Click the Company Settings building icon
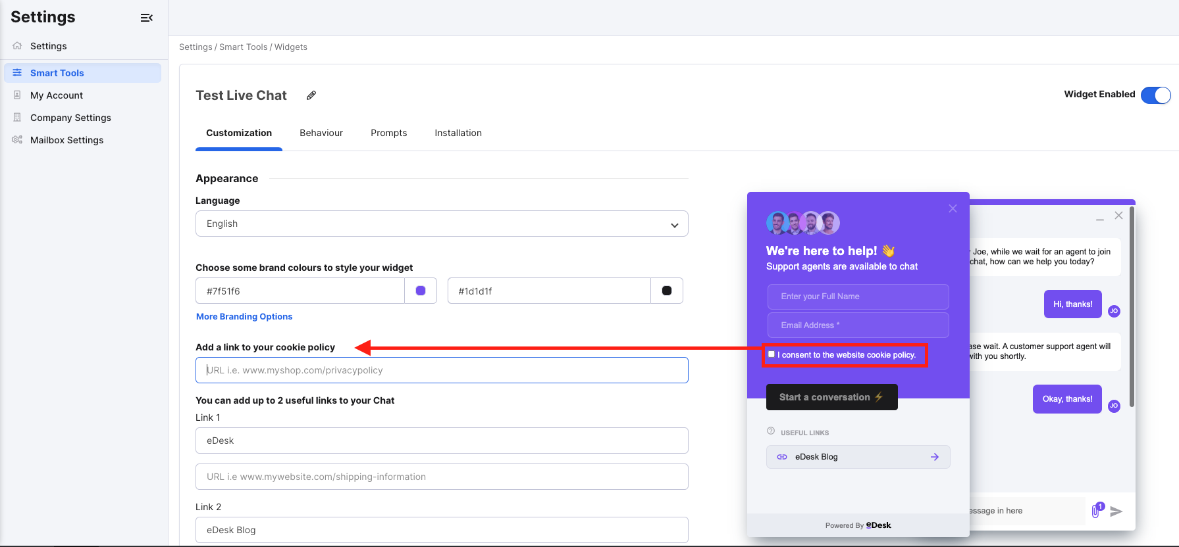1179x547 pixels. pos(17,118)
